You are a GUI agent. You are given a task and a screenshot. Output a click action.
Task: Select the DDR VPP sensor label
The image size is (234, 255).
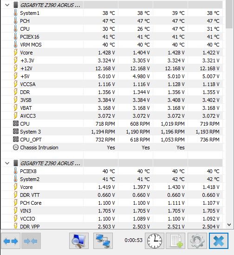point(30,227)
